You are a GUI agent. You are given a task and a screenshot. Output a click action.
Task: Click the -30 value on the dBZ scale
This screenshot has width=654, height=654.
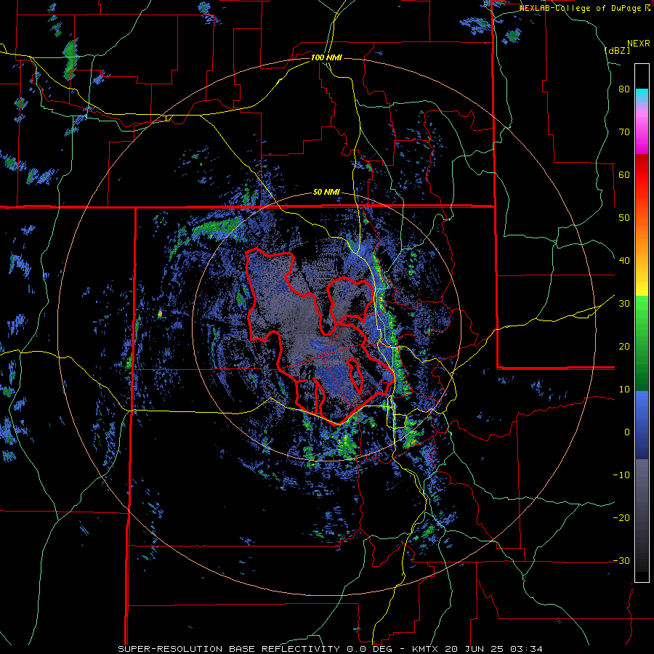pos(621,560)
